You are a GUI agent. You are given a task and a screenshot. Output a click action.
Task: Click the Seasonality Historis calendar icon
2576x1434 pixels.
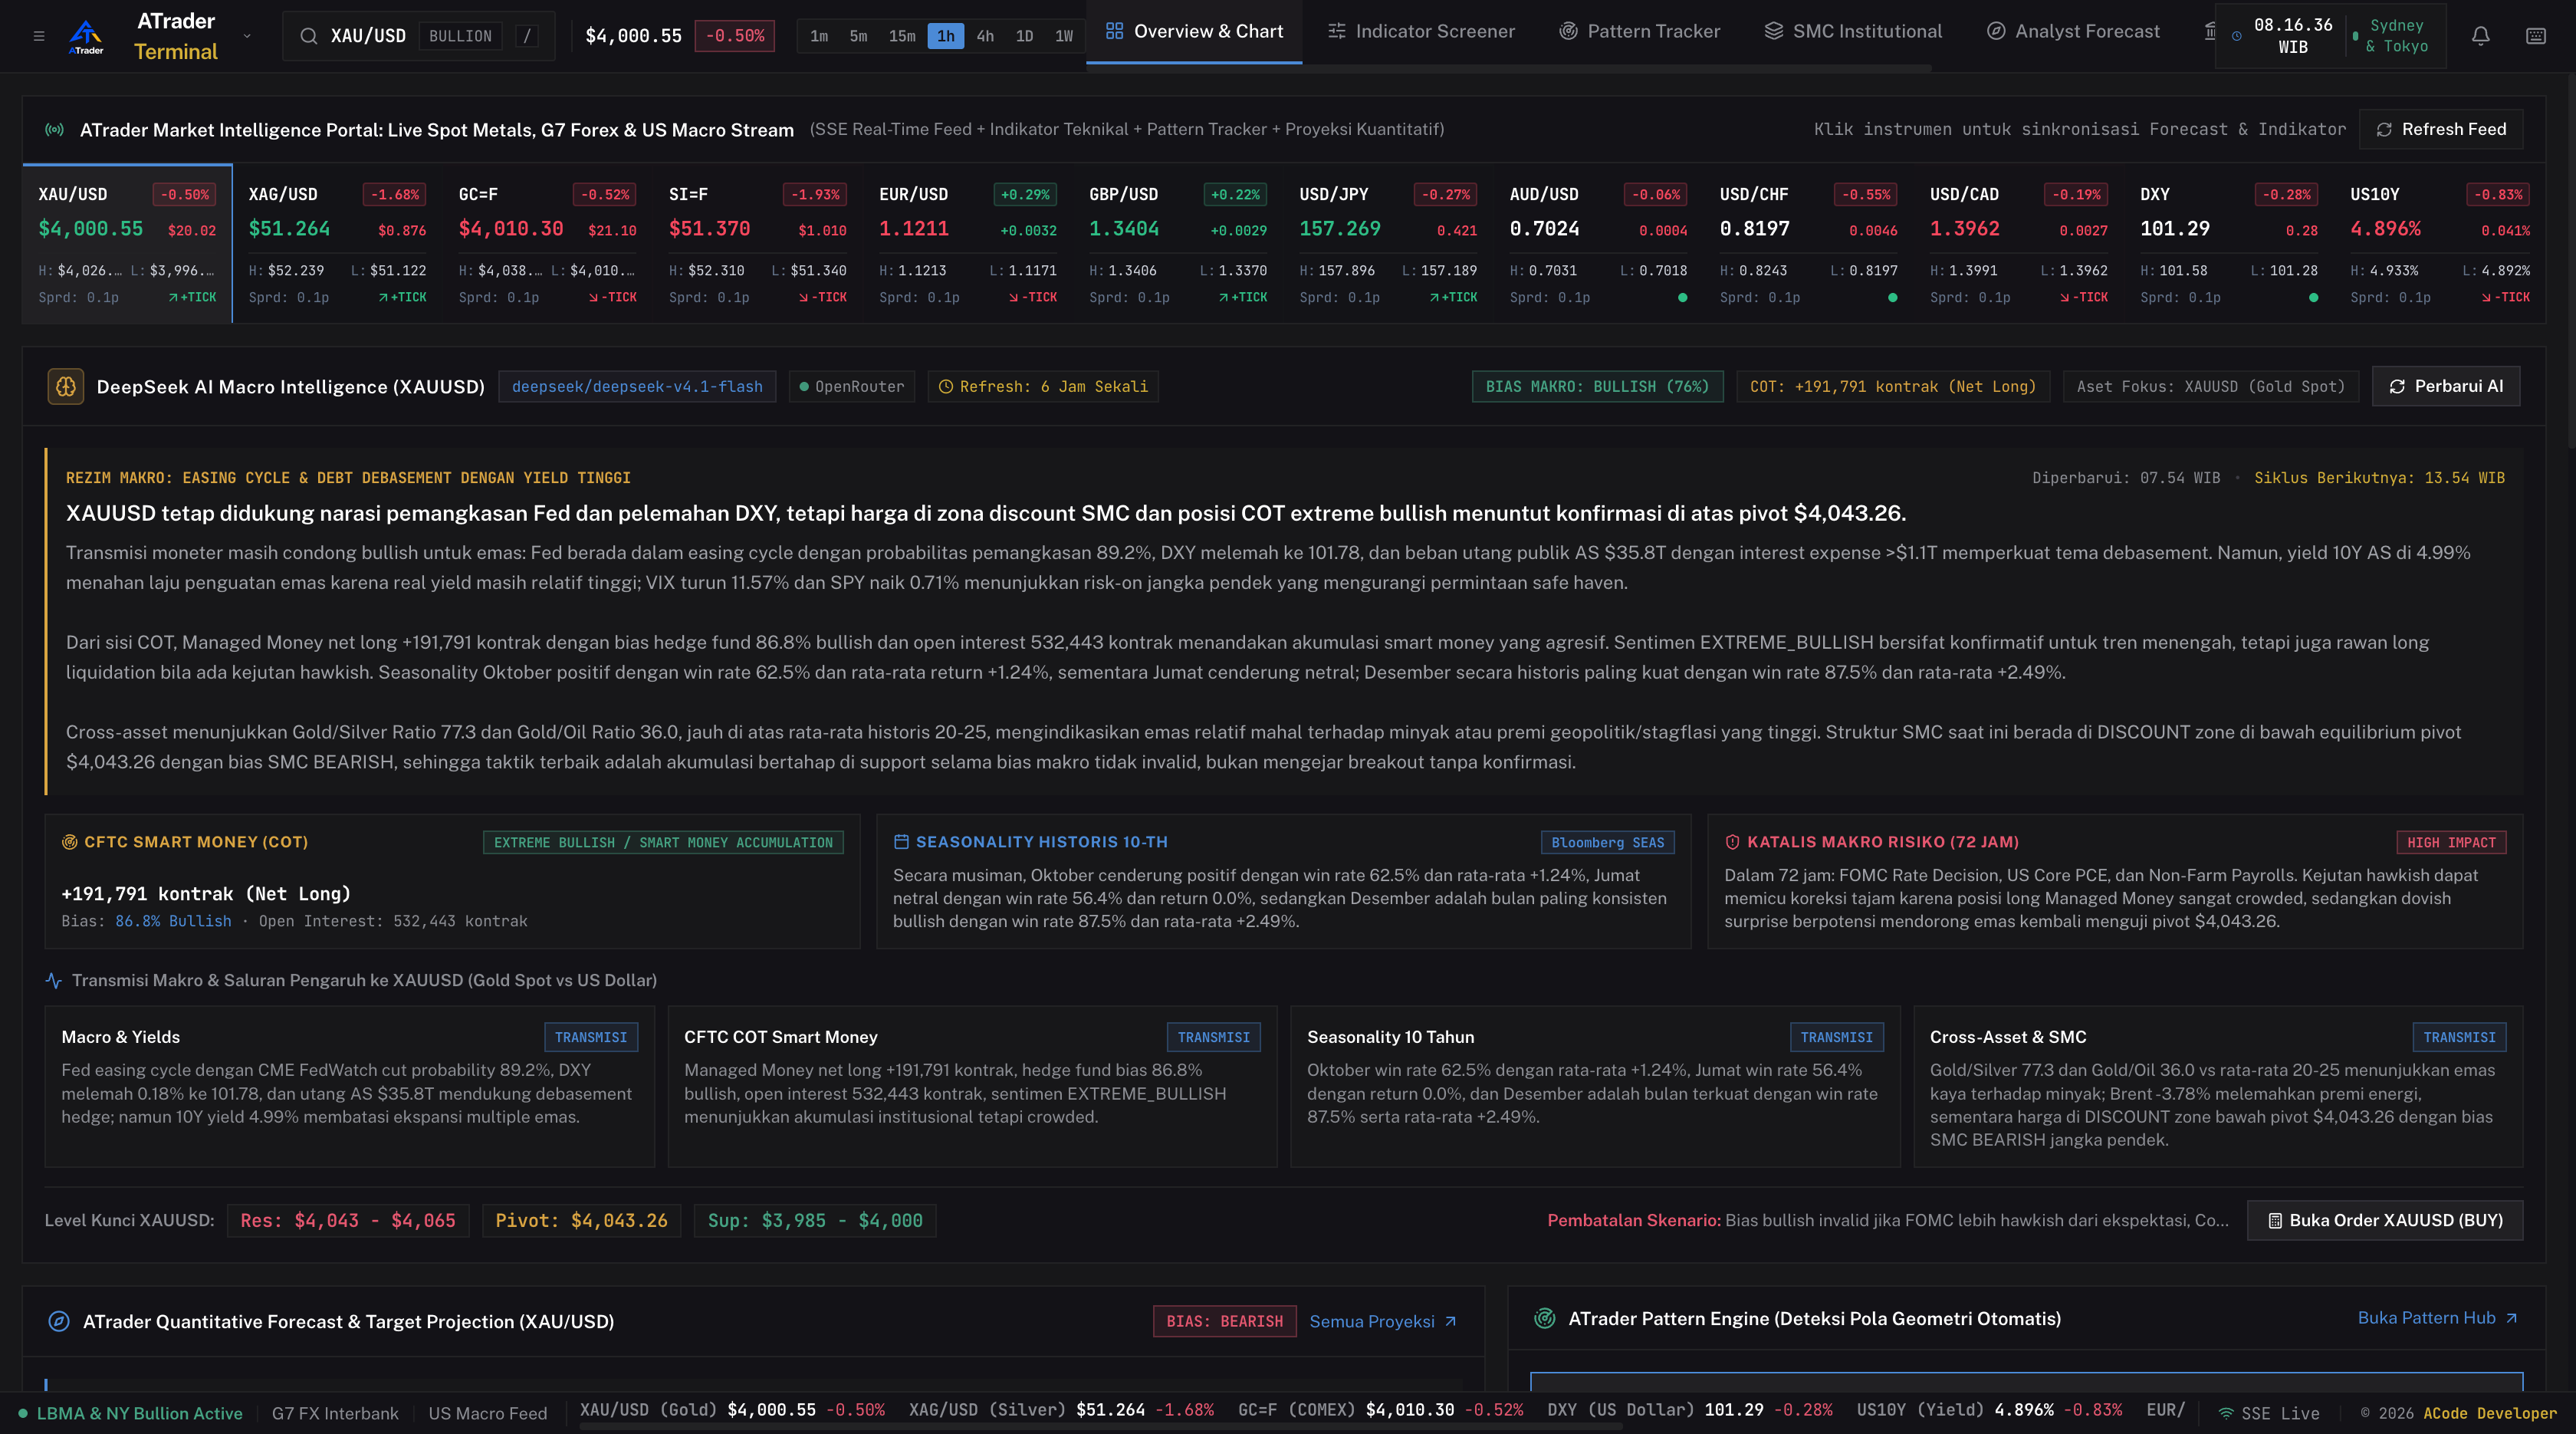pos(901,842)
